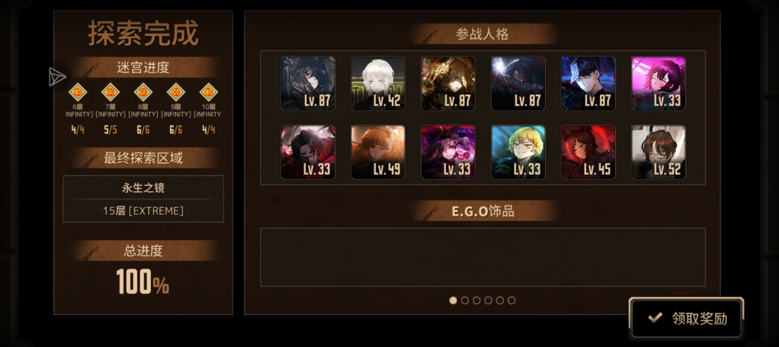Screen dimensions: 779x347
Task: Go to the second page indicator dot
Action: pos(465,300)
